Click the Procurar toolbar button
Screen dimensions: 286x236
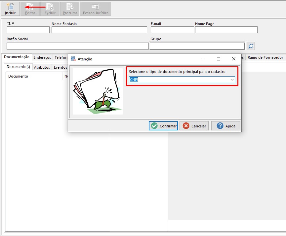pyautogui.click(x=70, y=9)
